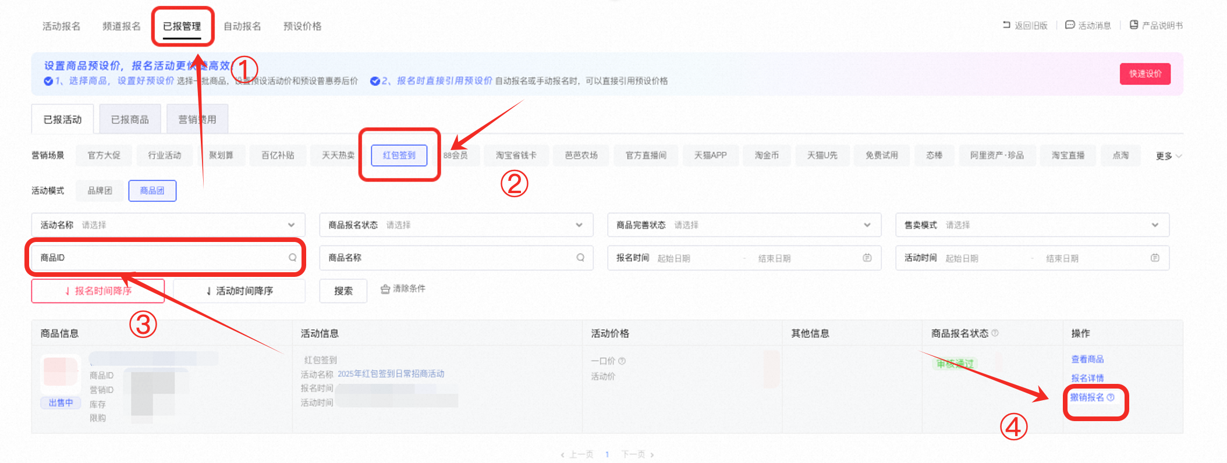Go to the 预设价格 tab
The image size is (1227, 463).
302,26
